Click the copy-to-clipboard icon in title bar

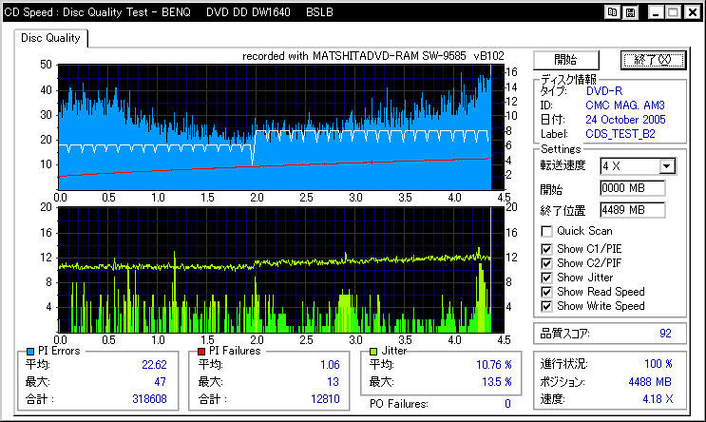612,12
